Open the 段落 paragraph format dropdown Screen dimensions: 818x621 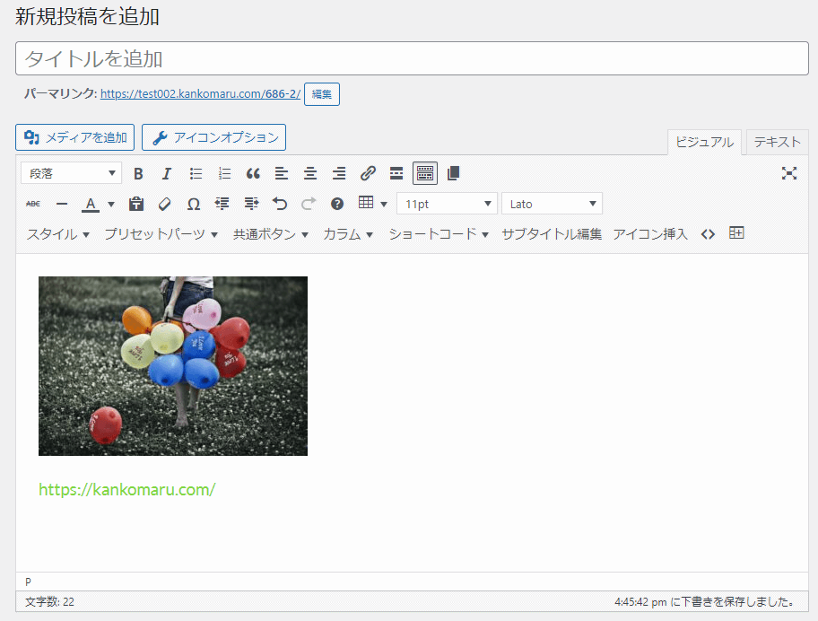(72, 173)
